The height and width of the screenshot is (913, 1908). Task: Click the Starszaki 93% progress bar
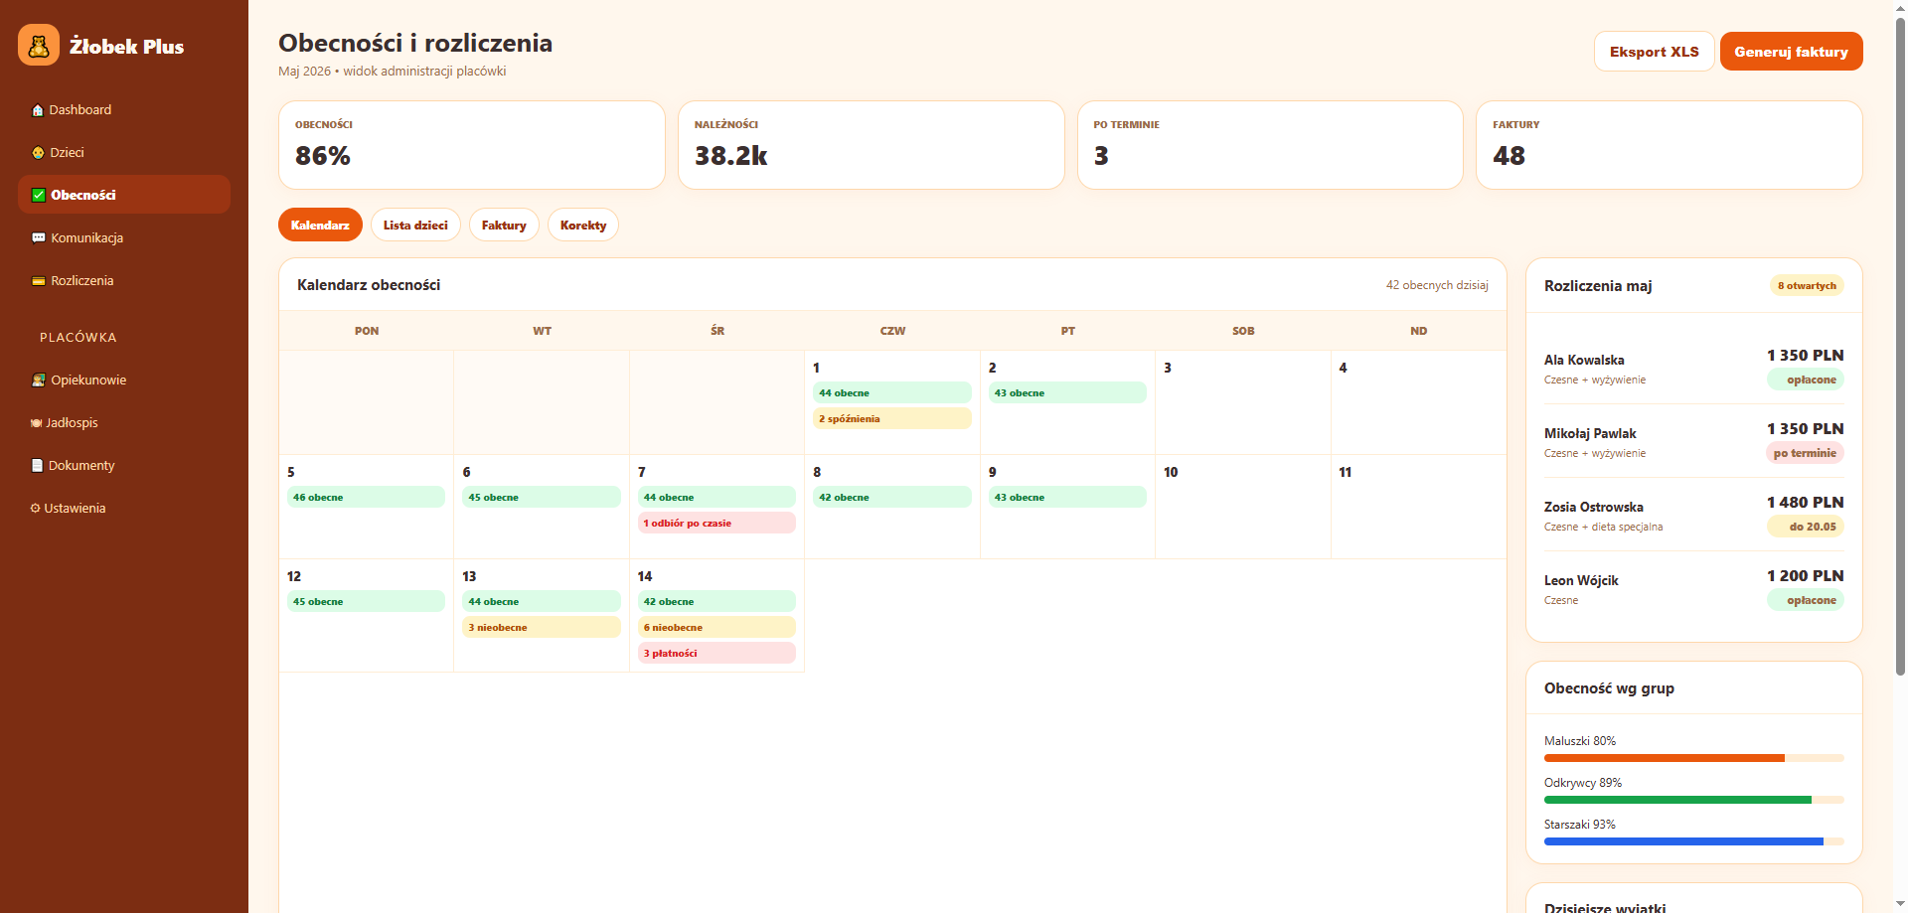(1693, 841)
